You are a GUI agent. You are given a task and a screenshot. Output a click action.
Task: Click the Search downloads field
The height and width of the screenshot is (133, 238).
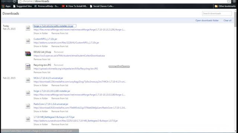217,13
